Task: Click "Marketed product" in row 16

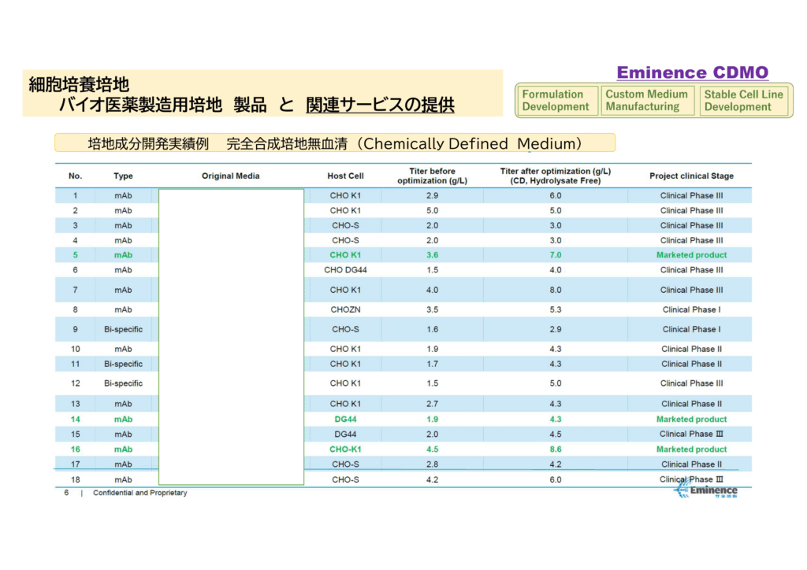Action: click(691, 450)
